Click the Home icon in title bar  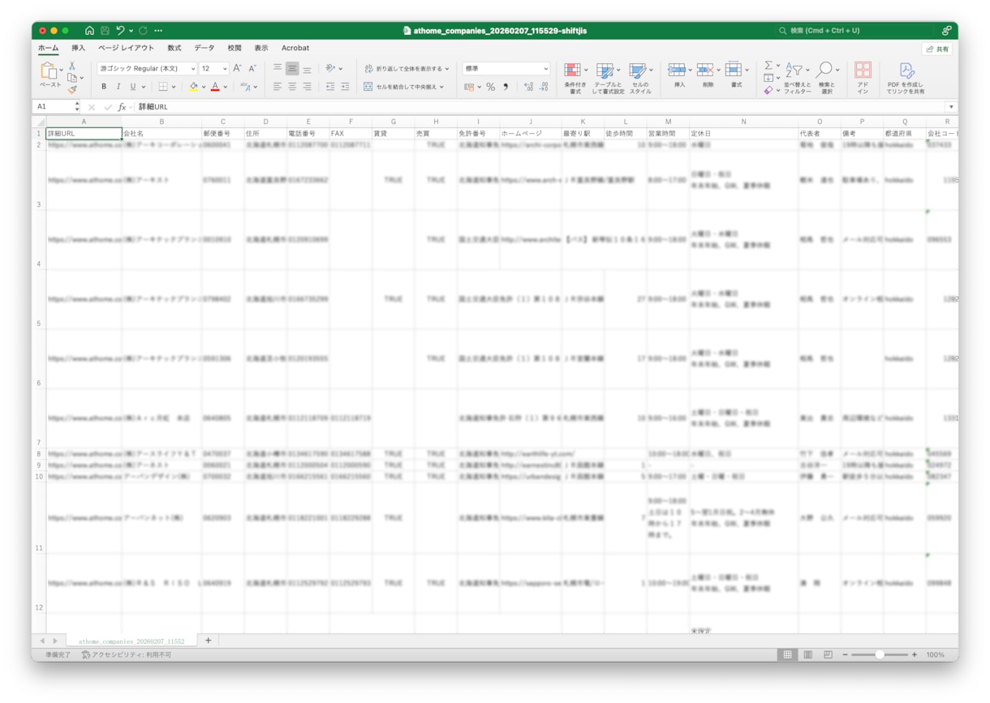coord(89,31)
